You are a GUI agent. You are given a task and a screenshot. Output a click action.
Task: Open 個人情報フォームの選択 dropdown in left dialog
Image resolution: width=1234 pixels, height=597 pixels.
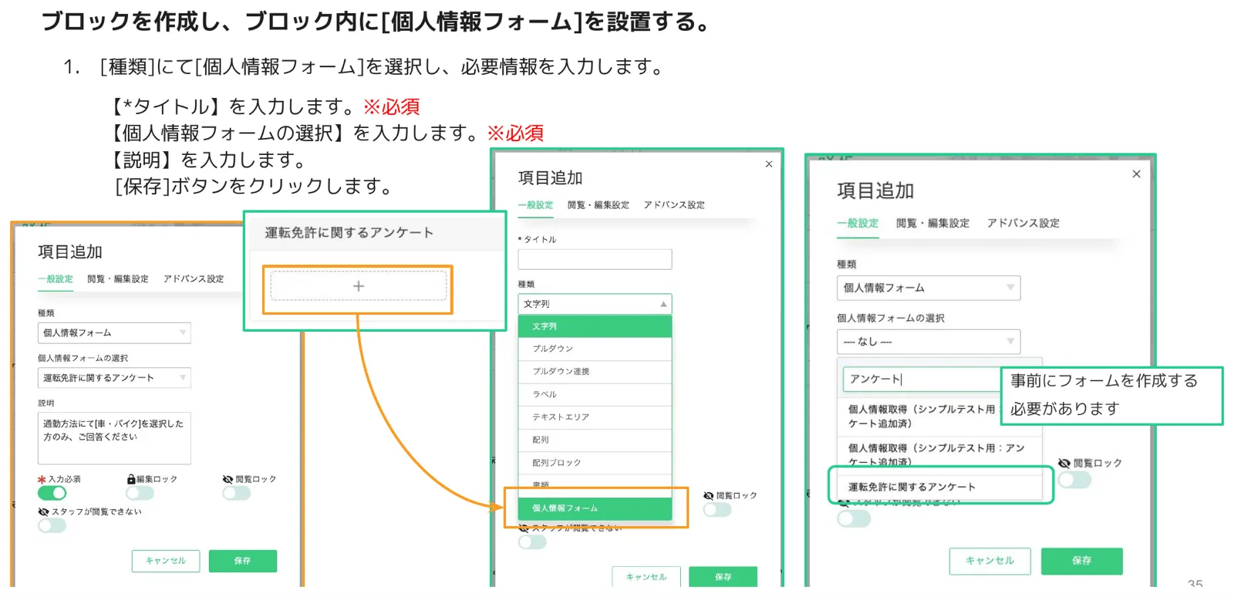pyautogui.click(x=114, y=377)
